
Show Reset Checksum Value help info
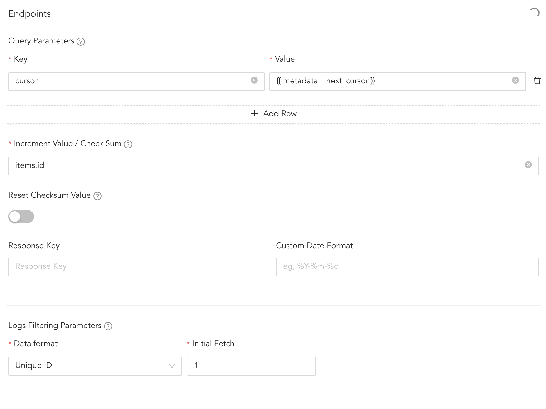tap(97, 196)
